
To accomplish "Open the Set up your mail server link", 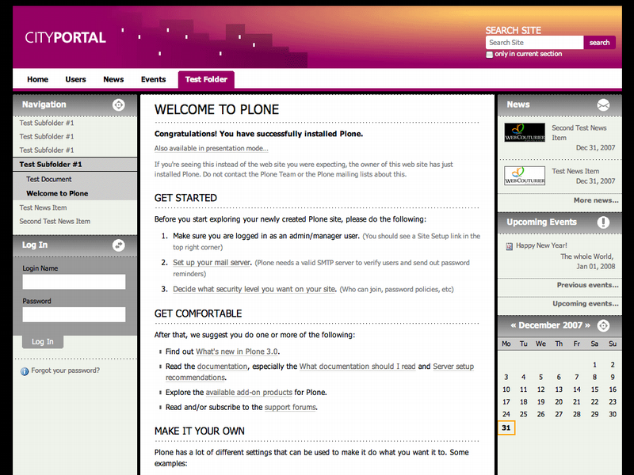I will click(x=212, y=263).
